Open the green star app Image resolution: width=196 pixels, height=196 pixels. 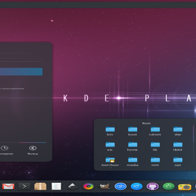pyautogui.click(x=169, y=186)
